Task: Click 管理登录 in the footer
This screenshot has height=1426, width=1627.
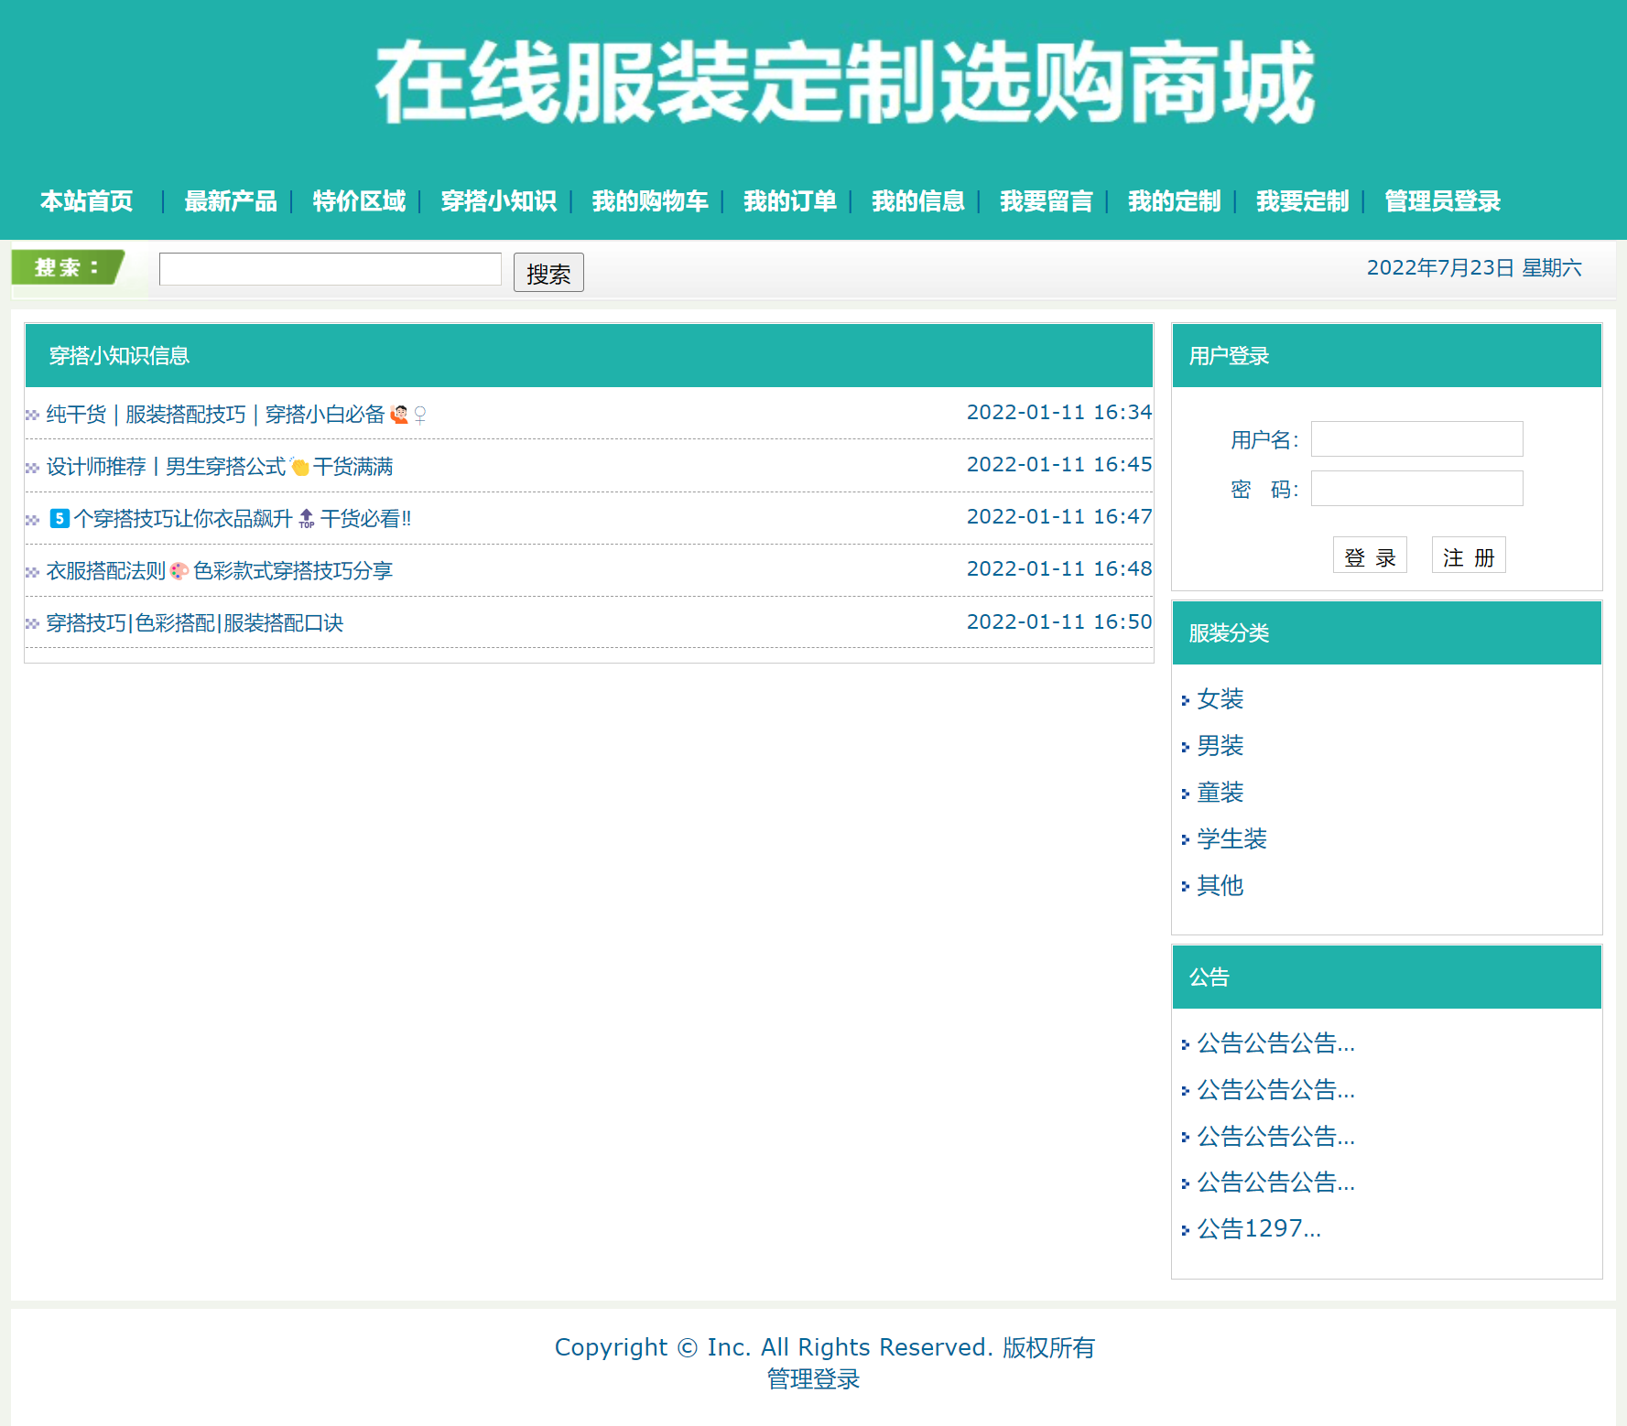Action: click(813, 1378)
